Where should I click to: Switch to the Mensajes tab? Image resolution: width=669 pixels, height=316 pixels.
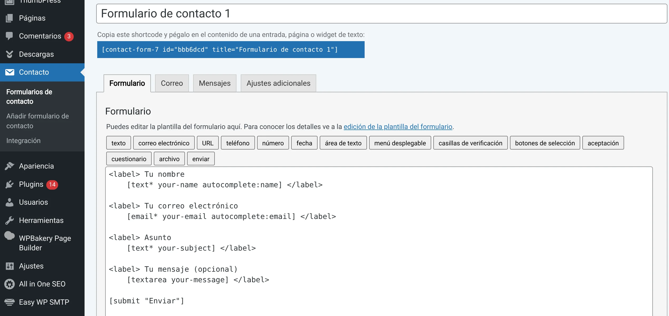pos(215,83)
